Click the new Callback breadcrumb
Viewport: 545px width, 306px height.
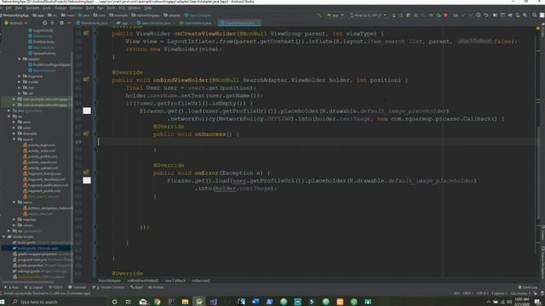tap(175, 280)
